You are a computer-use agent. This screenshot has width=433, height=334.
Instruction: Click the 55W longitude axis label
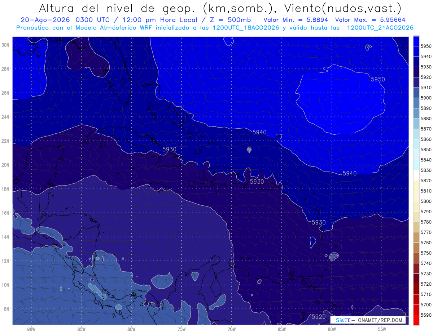pyautogui.click(x=382, y=329)
